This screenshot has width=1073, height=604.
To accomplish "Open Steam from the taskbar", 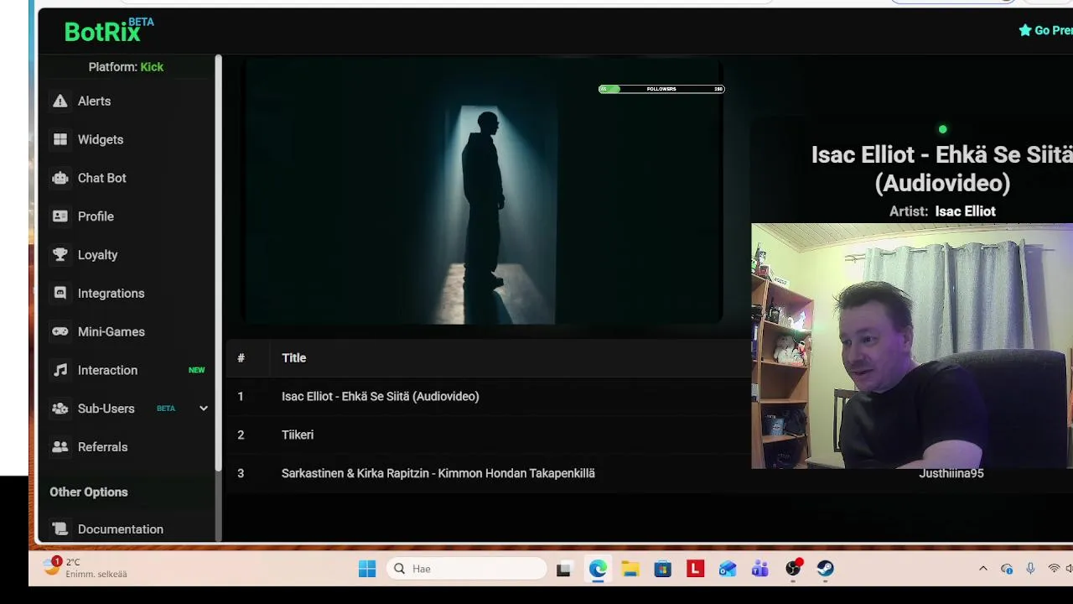I will point(826,569).
